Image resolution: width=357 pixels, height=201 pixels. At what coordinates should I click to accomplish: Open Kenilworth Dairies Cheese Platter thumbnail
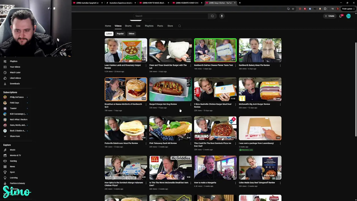[215, 50]
